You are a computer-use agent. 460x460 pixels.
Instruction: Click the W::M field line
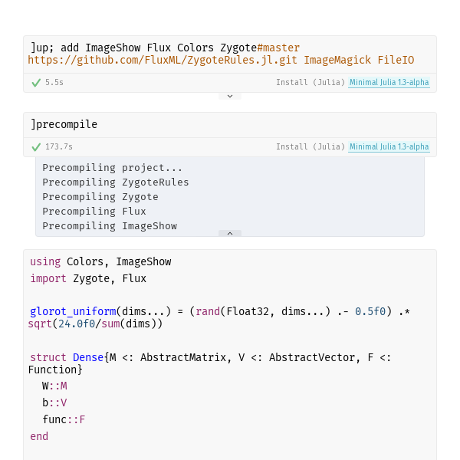tap(54, 386)
